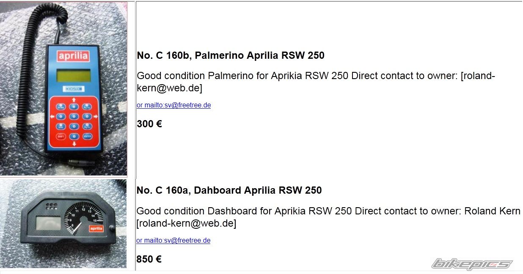Click the 850 € price text

149,259
